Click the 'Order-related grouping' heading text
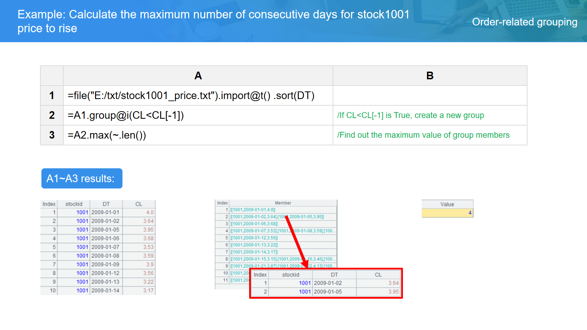Screen dimensions: 587x330 [x=524, y=22]
